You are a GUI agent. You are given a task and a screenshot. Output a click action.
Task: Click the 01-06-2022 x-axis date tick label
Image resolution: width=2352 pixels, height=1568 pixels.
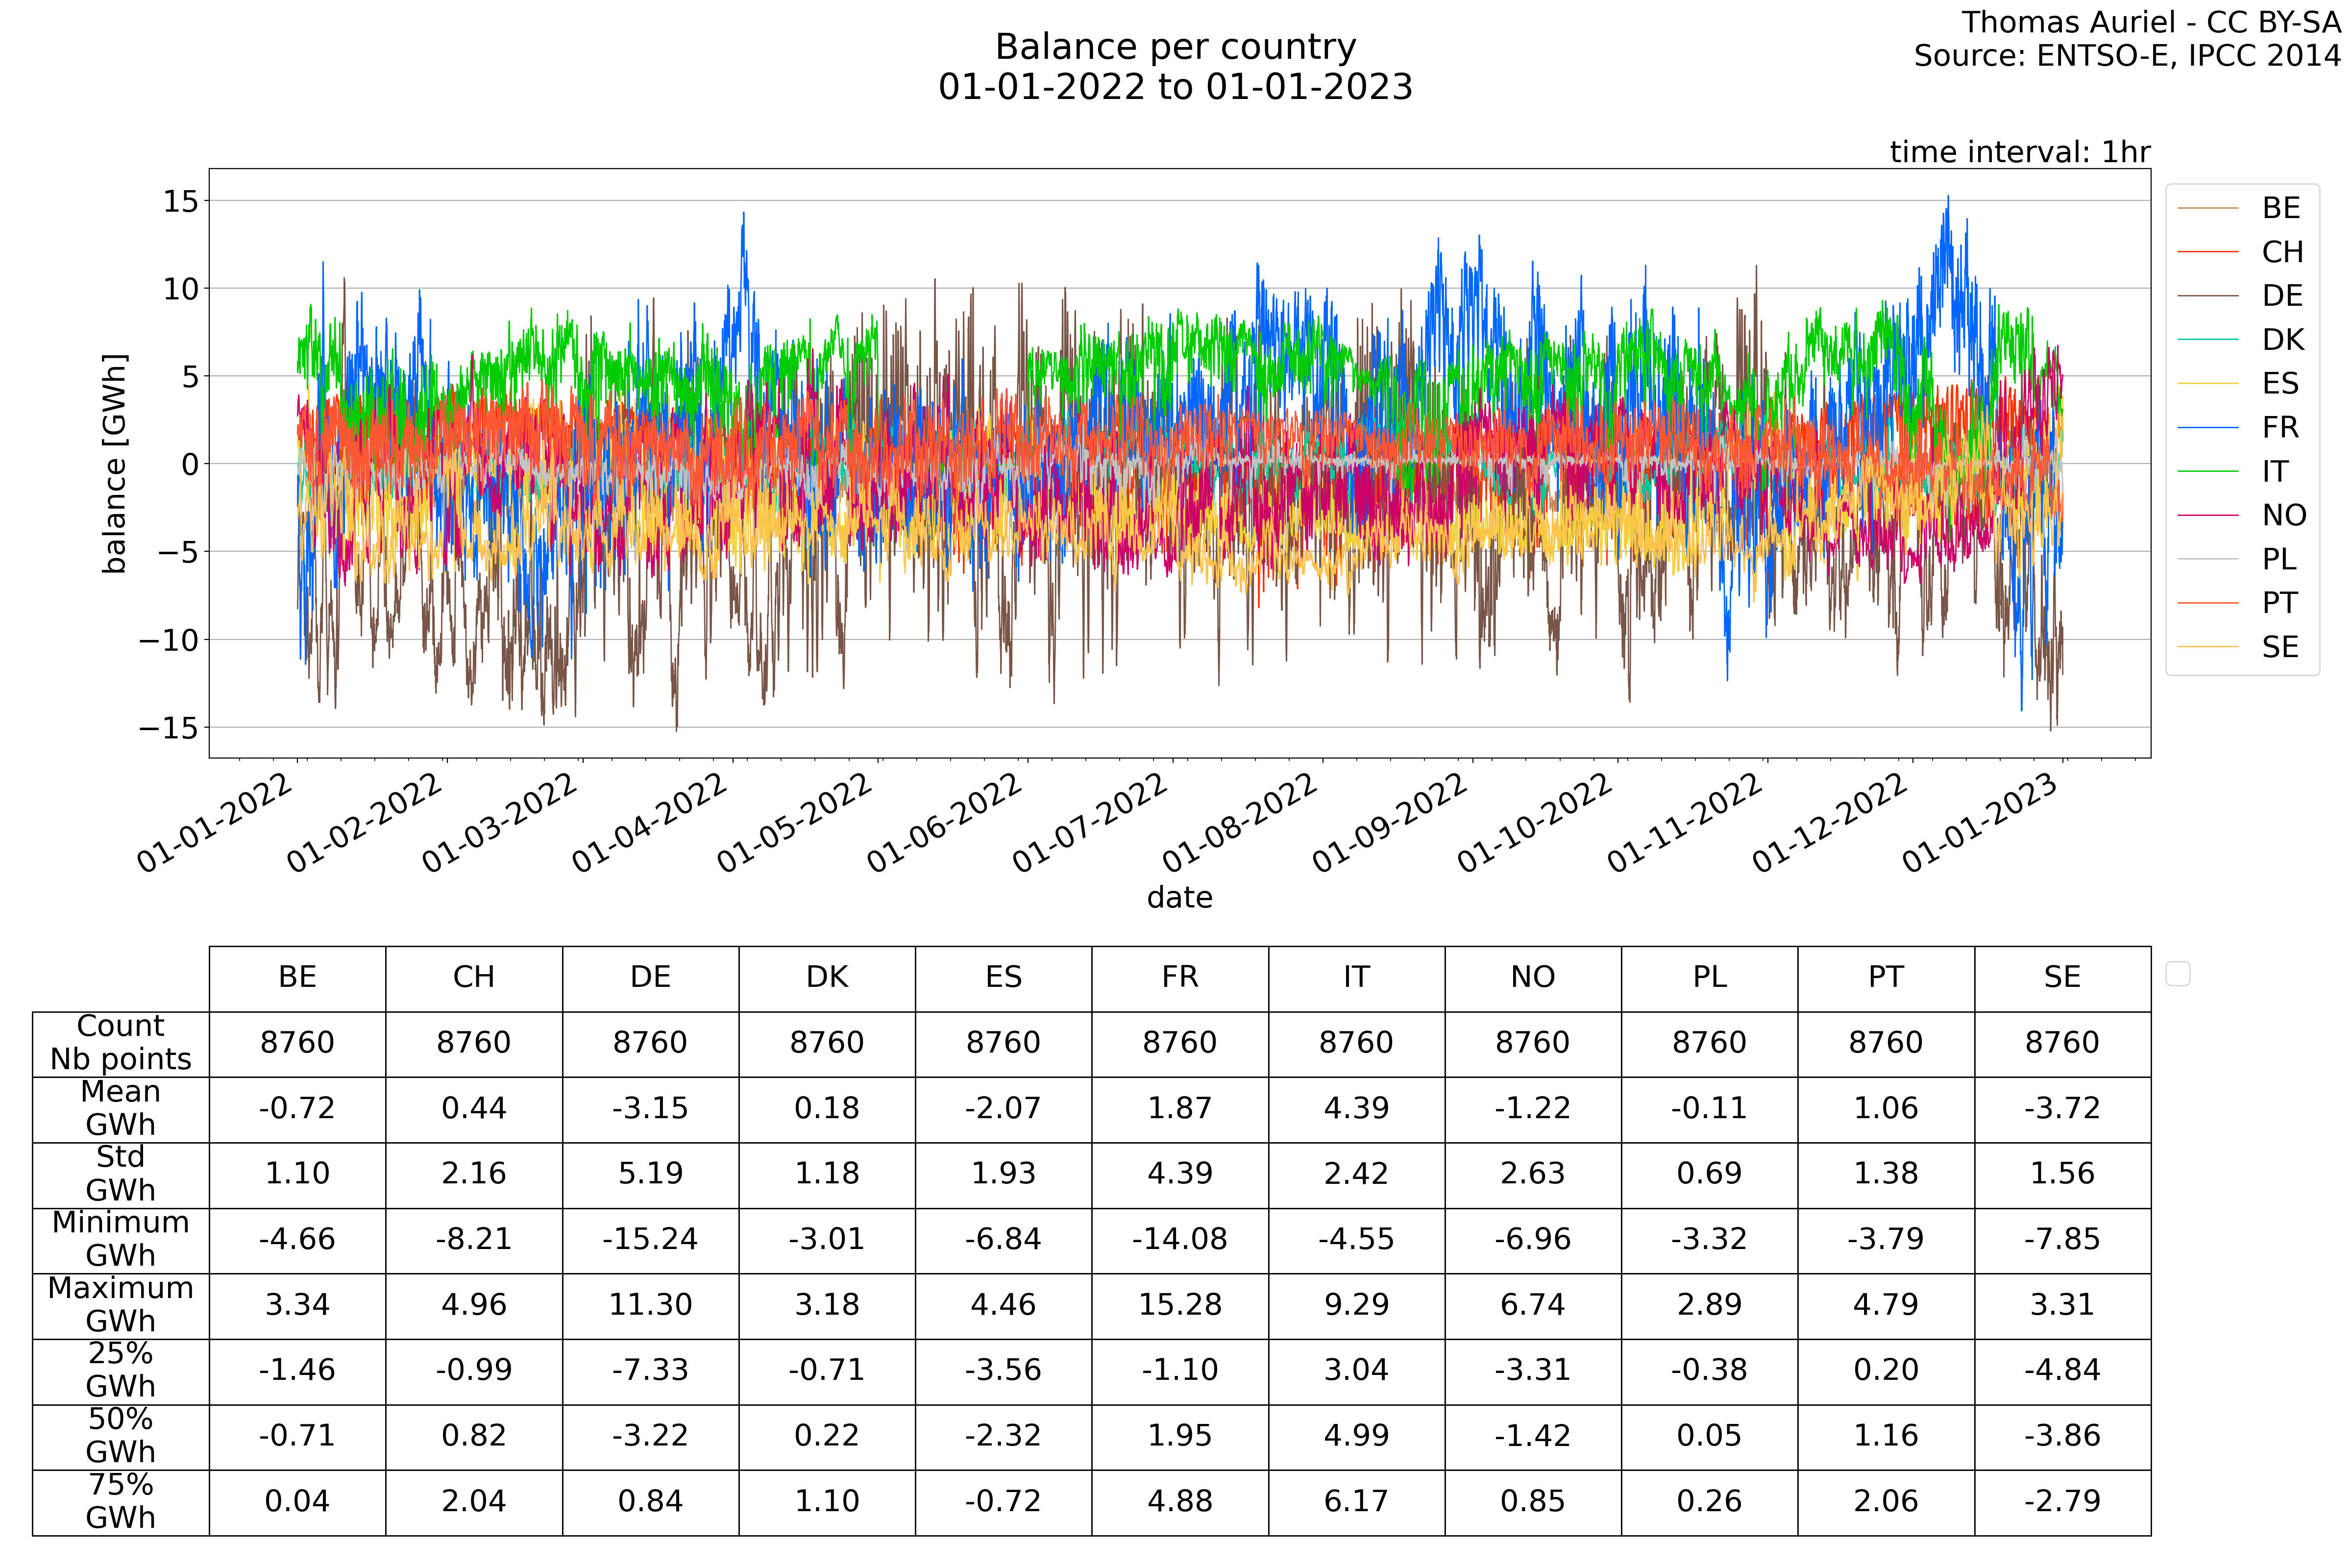point(945,824)
